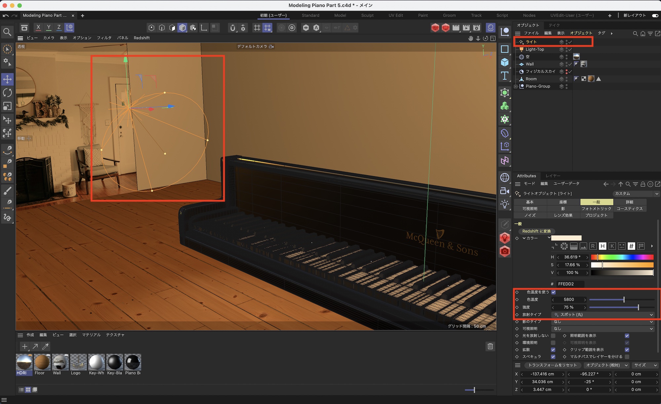Click the Redshift に変換 button
The width and height of the screenshot is (661, 404).
click(536, 231)
